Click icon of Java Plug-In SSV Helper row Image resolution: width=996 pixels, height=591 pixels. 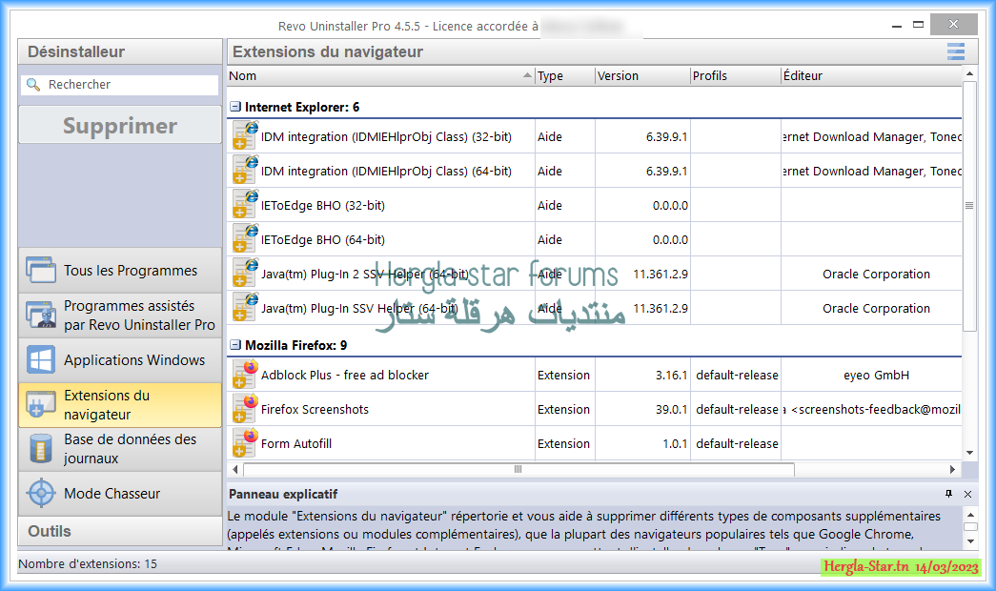245,308
